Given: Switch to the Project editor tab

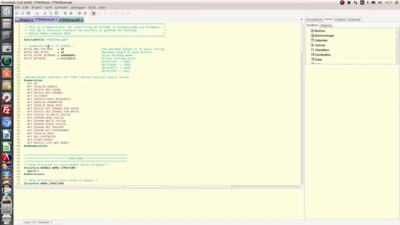Looking at the screenshot, I should tap(24, 19).
